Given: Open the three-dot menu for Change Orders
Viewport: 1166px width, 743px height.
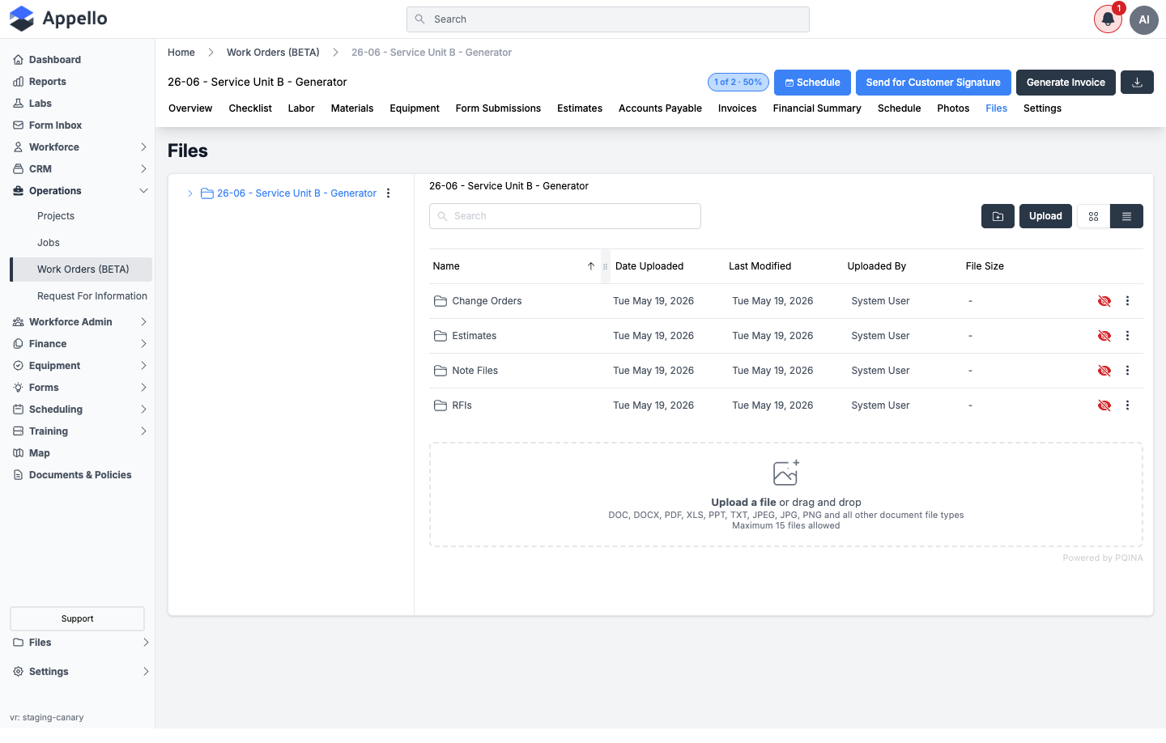Looking at the screenshot, I should click(x=1127, y=301).
